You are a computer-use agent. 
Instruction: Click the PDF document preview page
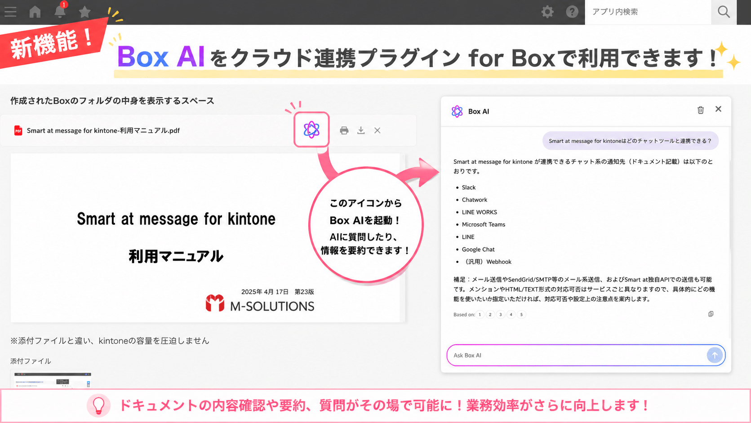point(205,238)
